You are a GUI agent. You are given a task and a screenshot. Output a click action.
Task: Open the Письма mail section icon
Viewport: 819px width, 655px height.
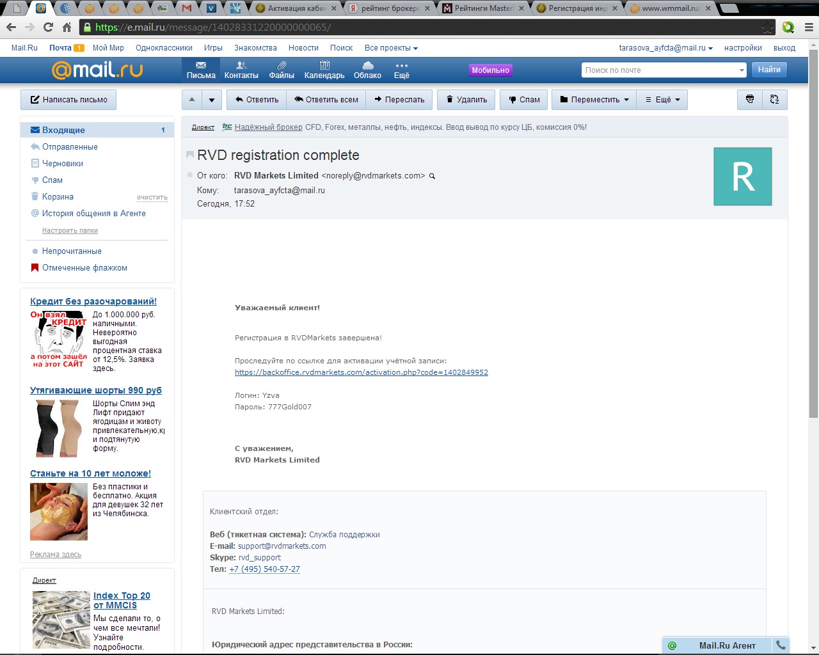pyautogui.click(x=201, y=70)
